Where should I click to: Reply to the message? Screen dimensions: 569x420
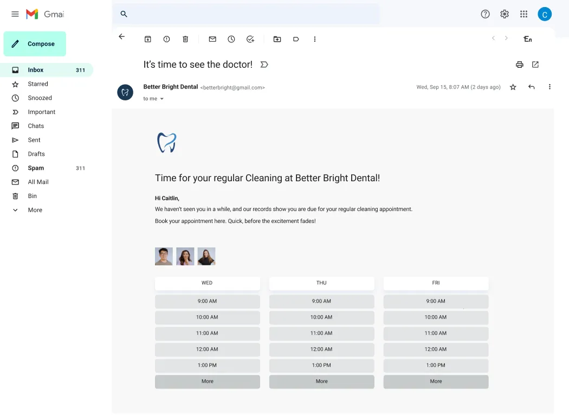coord(531,87)
